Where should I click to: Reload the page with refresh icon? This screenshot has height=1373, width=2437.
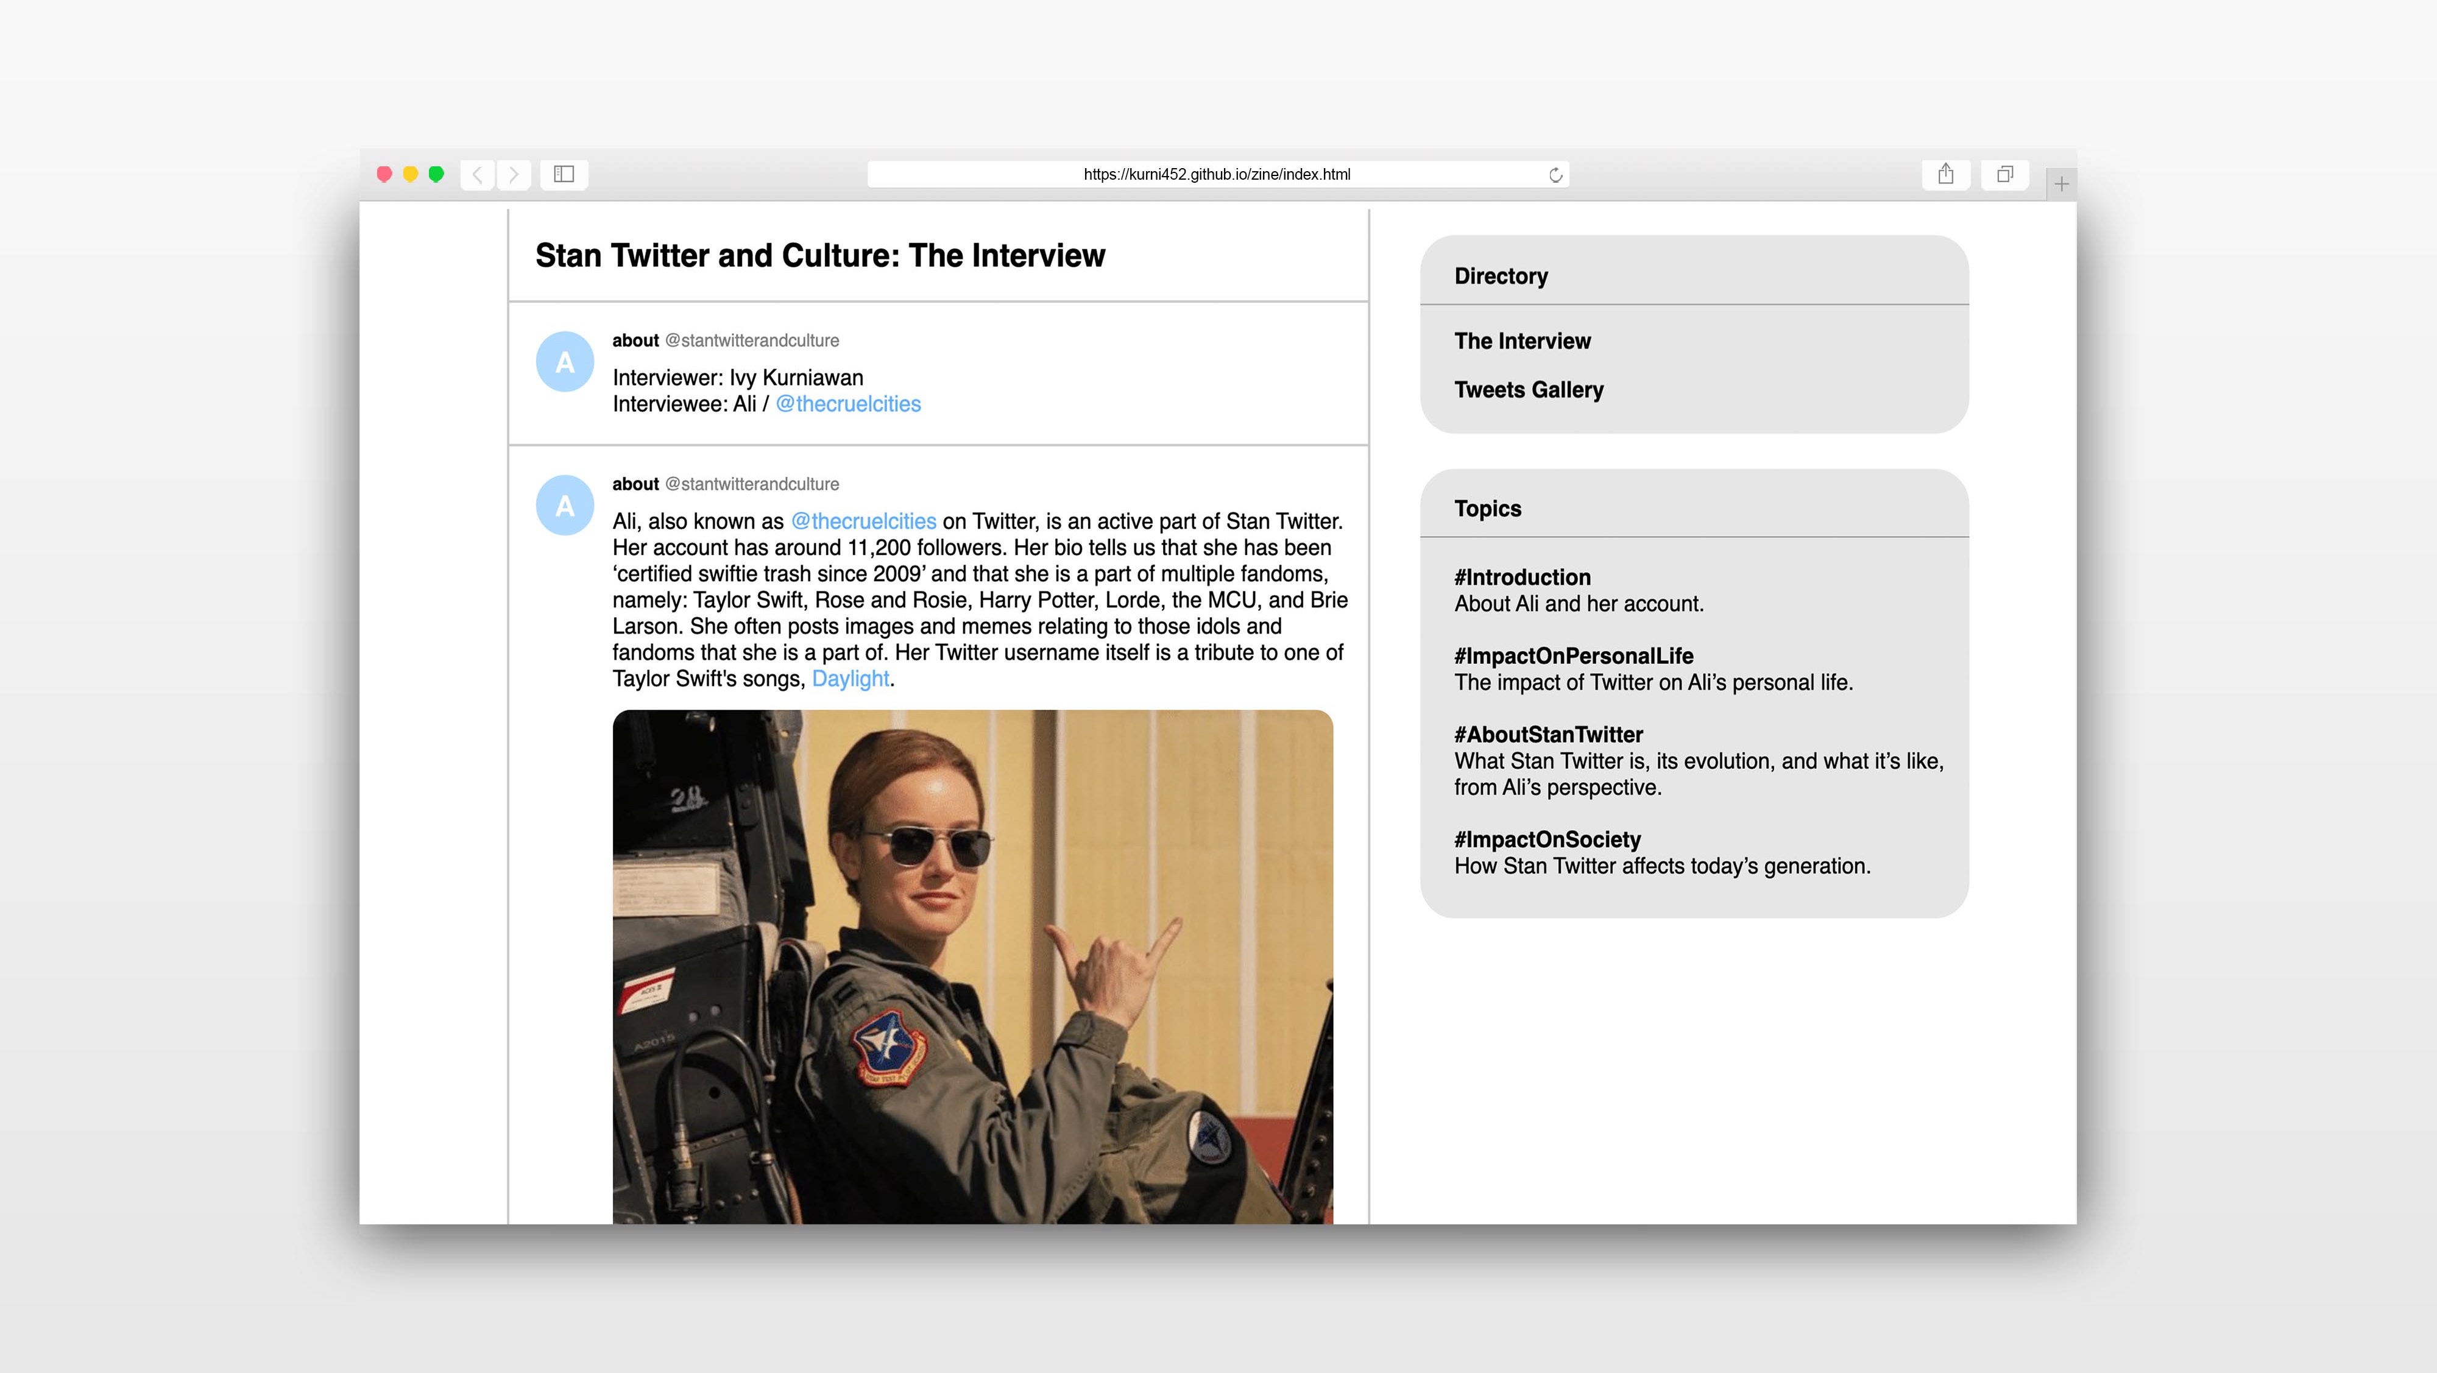click(1554, 175)
